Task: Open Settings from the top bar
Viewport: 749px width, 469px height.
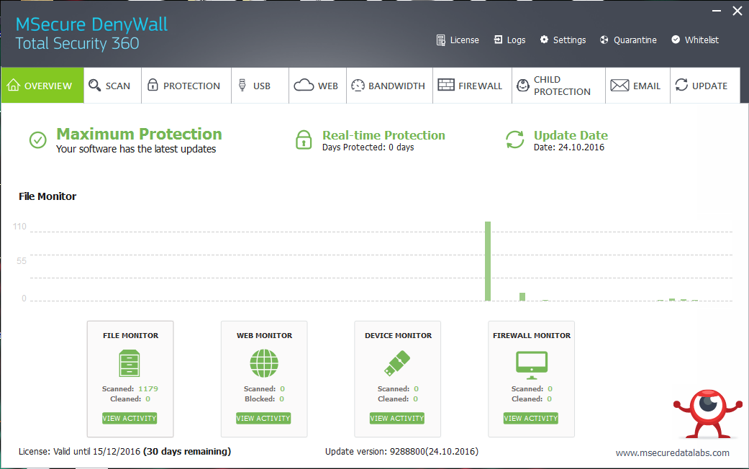Action: (x=563, y=40)
